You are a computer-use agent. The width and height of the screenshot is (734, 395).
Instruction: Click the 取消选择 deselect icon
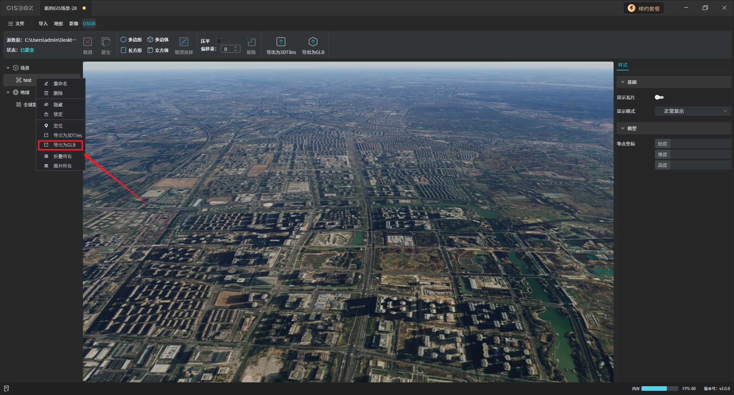pos(184,42)
